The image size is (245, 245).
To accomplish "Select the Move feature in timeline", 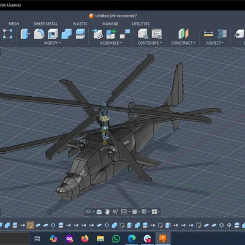I will [x=229, y=225].
